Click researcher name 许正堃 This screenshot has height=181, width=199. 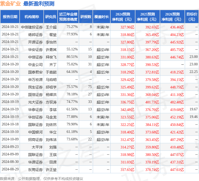point(51,170)
